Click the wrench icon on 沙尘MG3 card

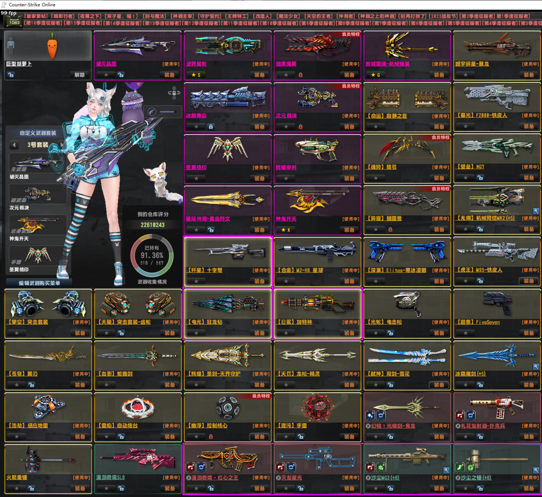click(446, 470)
